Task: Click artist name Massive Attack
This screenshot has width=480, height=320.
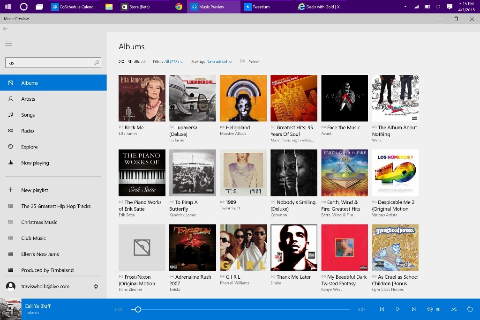Action: (x=233, y=134)
